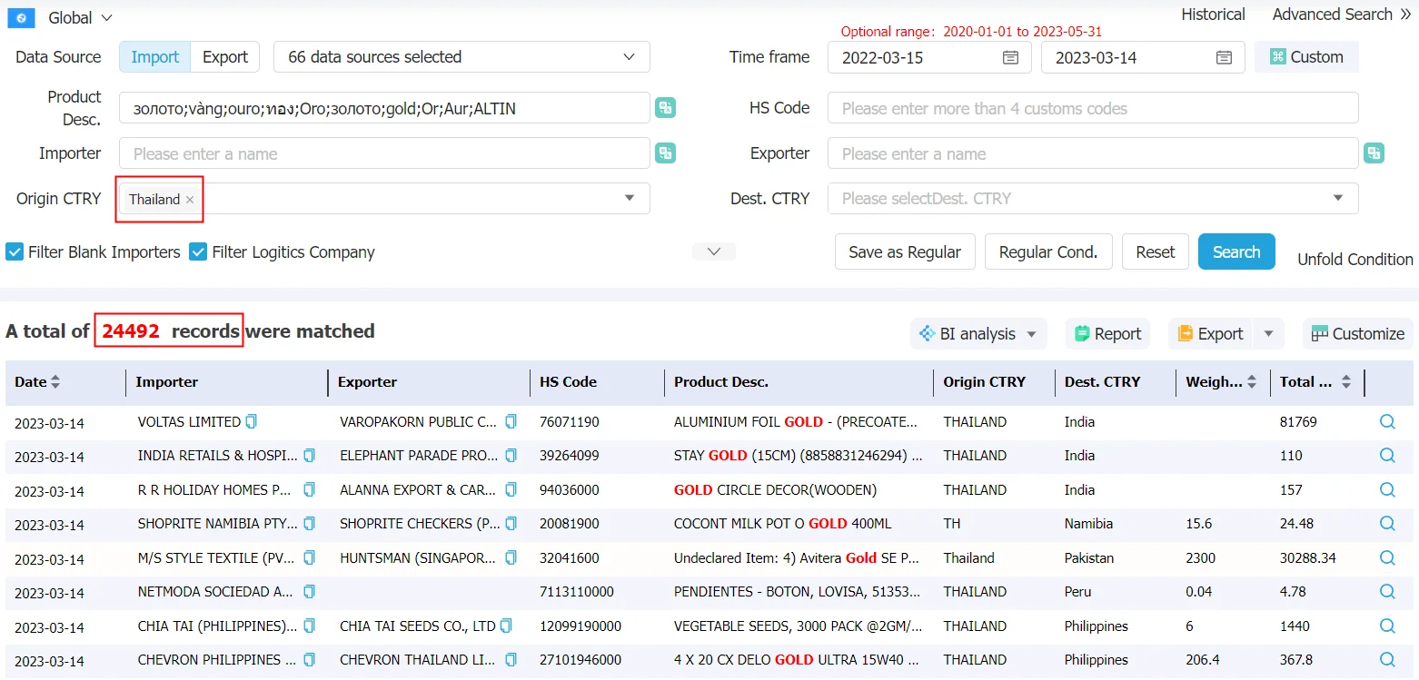Copy importer R R HOLIDAY HOMES P...
The width and height of the screenshot is (1419, 680).
(309, 489)
